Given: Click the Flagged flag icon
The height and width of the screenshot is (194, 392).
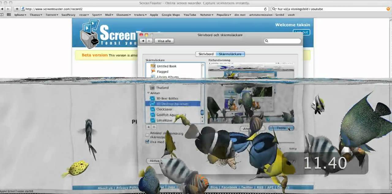Looking at the screenshot, I should tap(153, 72).
